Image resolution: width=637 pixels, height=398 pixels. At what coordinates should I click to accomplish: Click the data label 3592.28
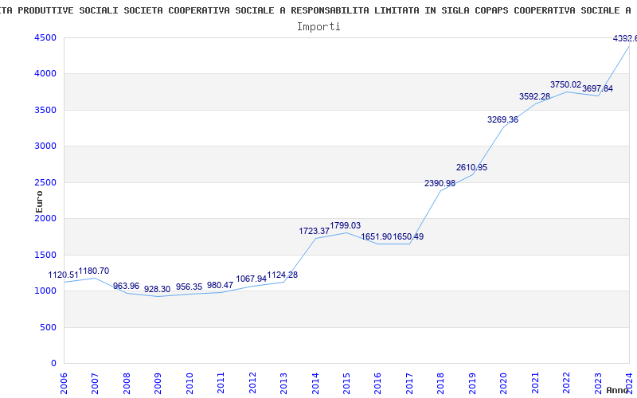(x=534, y=96)
